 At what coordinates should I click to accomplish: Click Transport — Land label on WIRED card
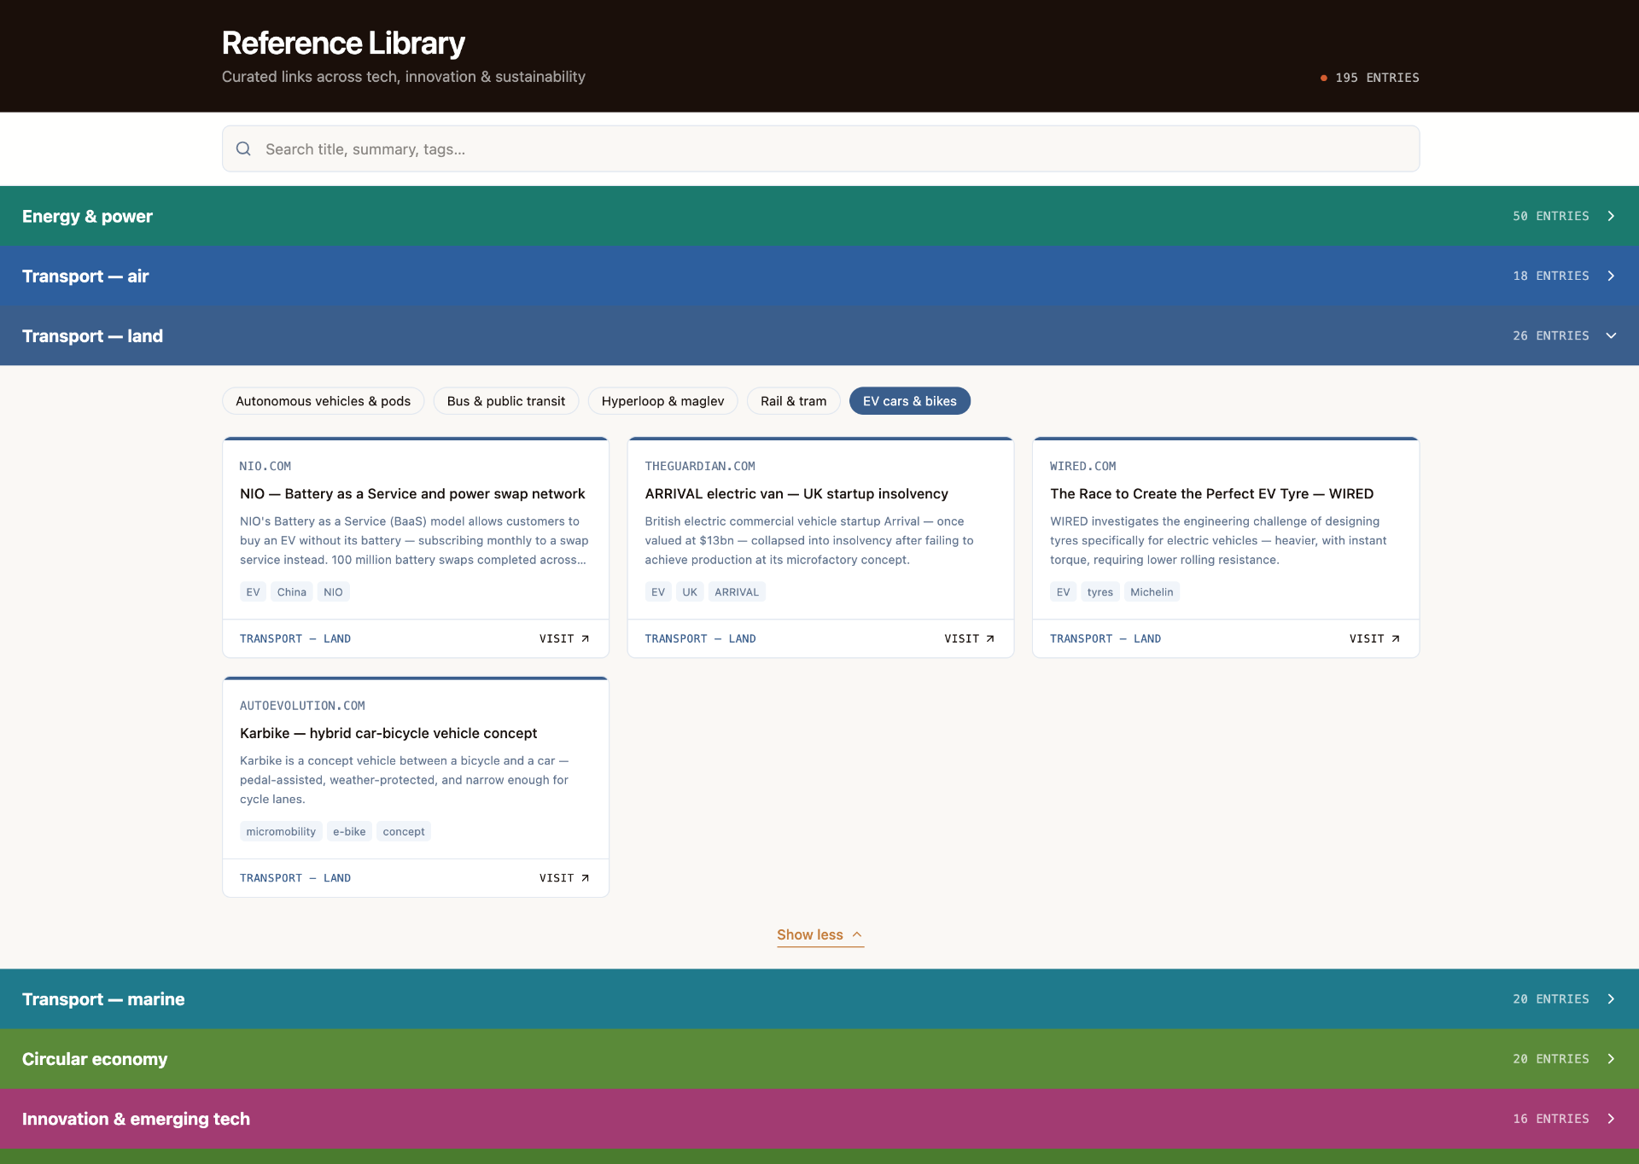[x=1105, y=638]
